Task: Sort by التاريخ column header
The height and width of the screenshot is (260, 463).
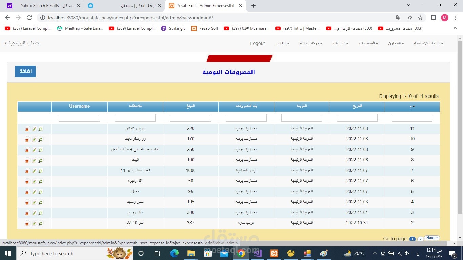Action: (x=357, y=106)
